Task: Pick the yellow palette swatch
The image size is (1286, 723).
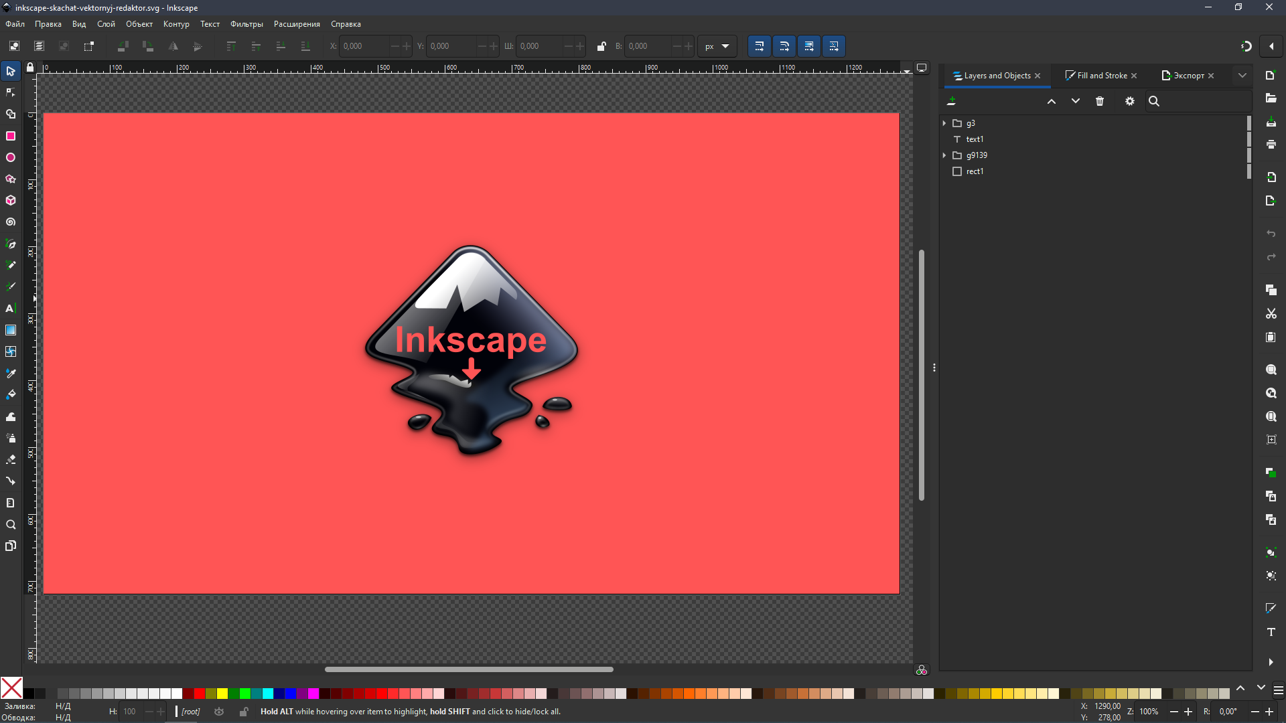Action: (x=222, y=694)
